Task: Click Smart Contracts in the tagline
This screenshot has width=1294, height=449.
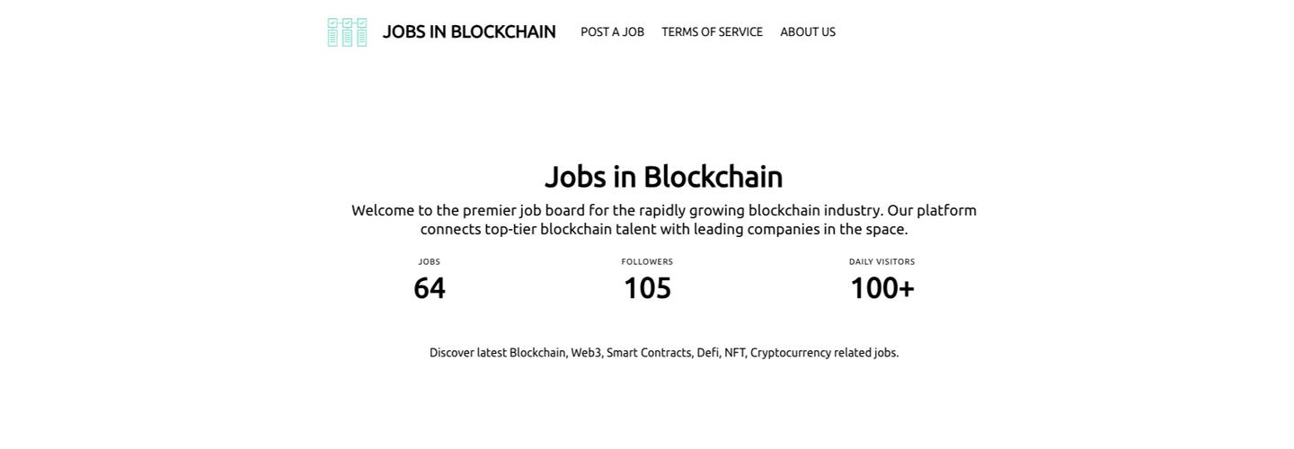Action: point(649,353)
